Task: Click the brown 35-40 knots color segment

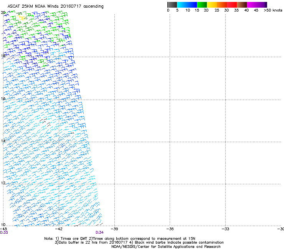Action: (242, 5)
